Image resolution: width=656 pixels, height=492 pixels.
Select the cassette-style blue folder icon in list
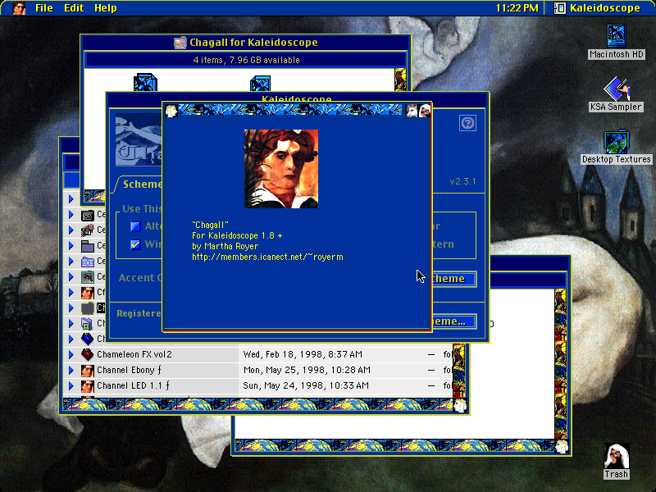point(88,262)
